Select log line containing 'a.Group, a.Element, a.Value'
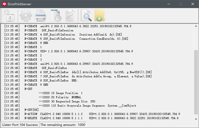199x128 pixels. [x=78, y=76]
